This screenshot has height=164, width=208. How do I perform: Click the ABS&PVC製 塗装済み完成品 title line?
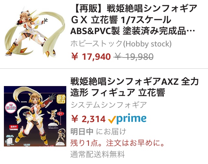(x=133, y=31)
